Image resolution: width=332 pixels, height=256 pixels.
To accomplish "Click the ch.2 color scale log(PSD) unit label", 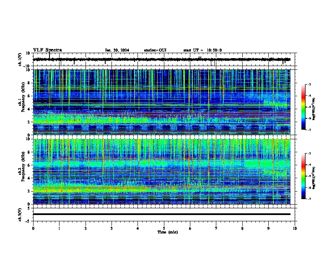I will click(314, 177).
